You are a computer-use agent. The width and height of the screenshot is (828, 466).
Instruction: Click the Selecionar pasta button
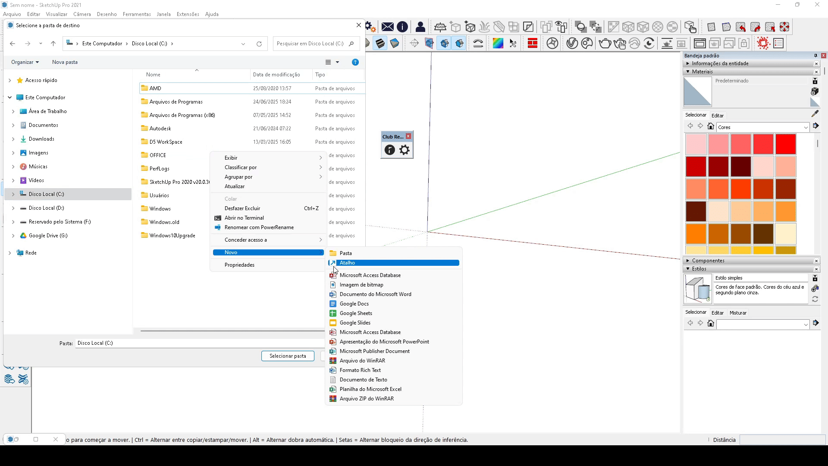pyautogui.click(x=288, y=356)
